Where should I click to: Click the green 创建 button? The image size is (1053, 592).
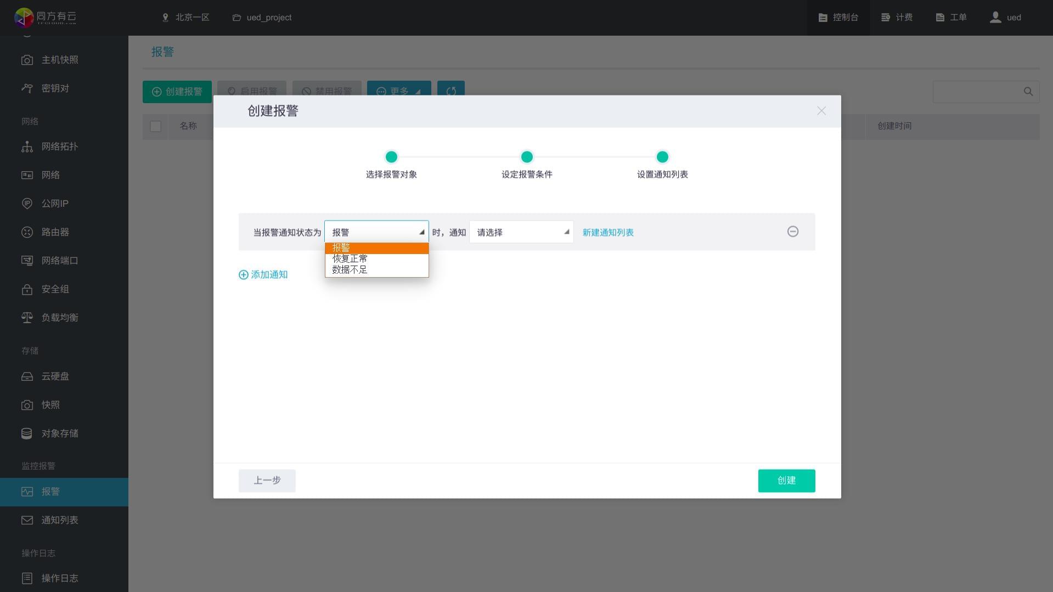click(786, 481)
